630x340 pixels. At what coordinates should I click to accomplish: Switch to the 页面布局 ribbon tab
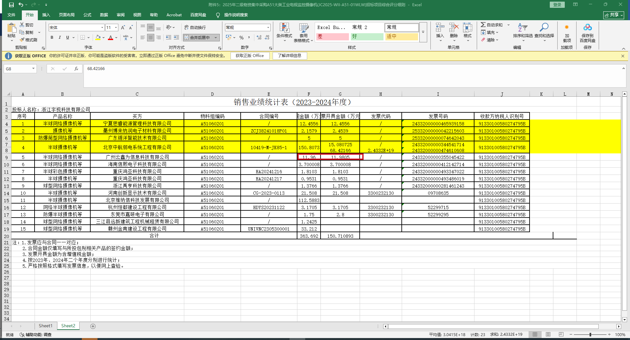67,15
